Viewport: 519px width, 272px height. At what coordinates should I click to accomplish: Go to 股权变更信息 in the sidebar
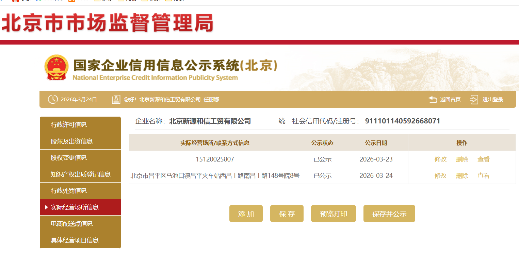[80, 158]
